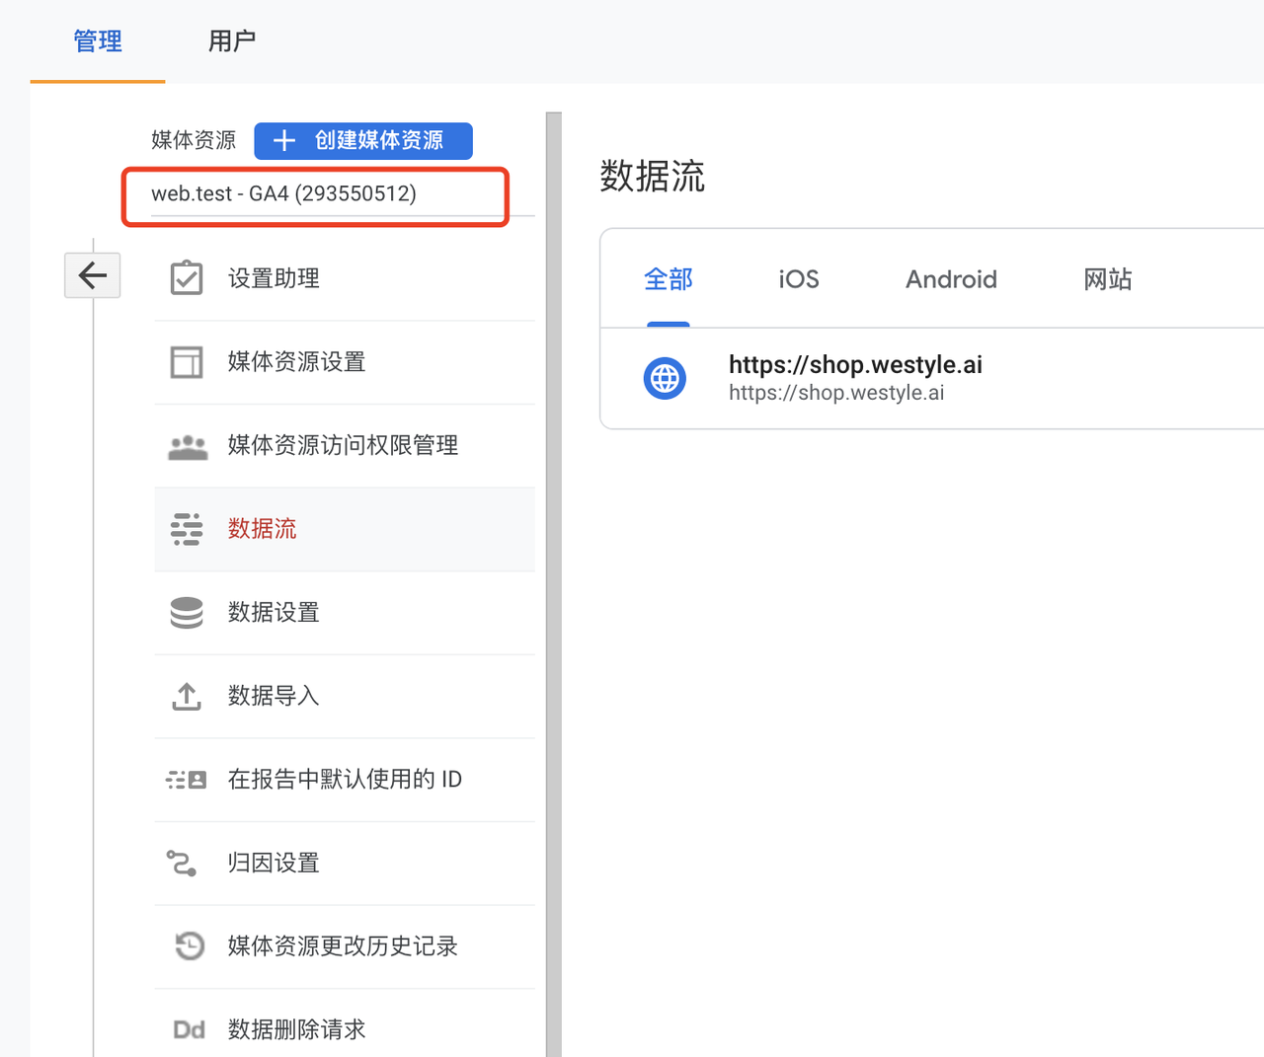Image resolution: width=1264 pixels, height=1057 pixels.
Task: Open the 管理 tab
Action: 98,41
